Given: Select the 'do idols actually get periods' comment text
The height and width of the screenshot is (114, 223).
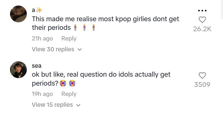Looking at the screenshot, I should coord(101,75).
